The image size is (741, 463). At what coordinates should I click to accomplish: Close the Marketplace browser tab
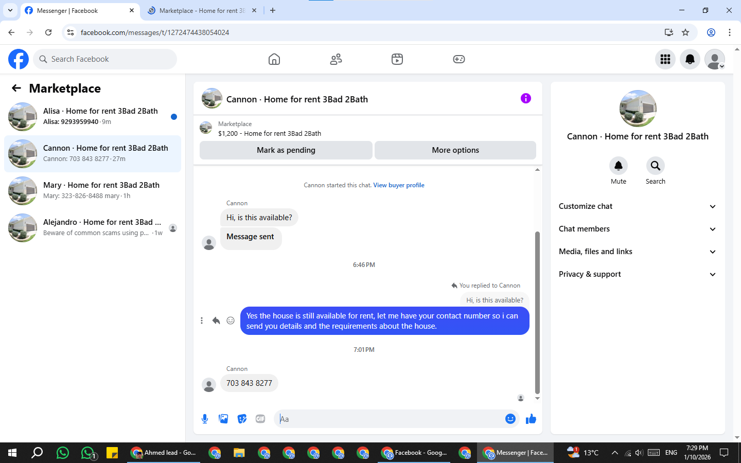click(x=254, y=10)
